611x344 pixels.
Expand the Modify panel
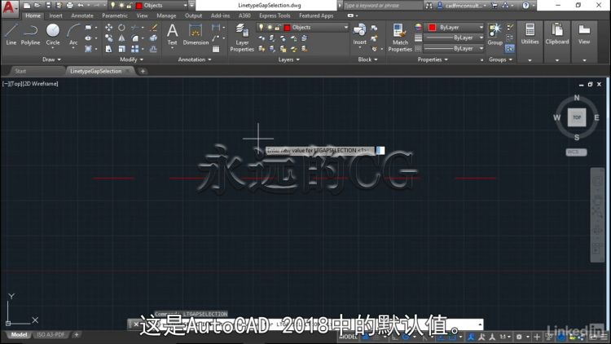(x=132, y=60)
